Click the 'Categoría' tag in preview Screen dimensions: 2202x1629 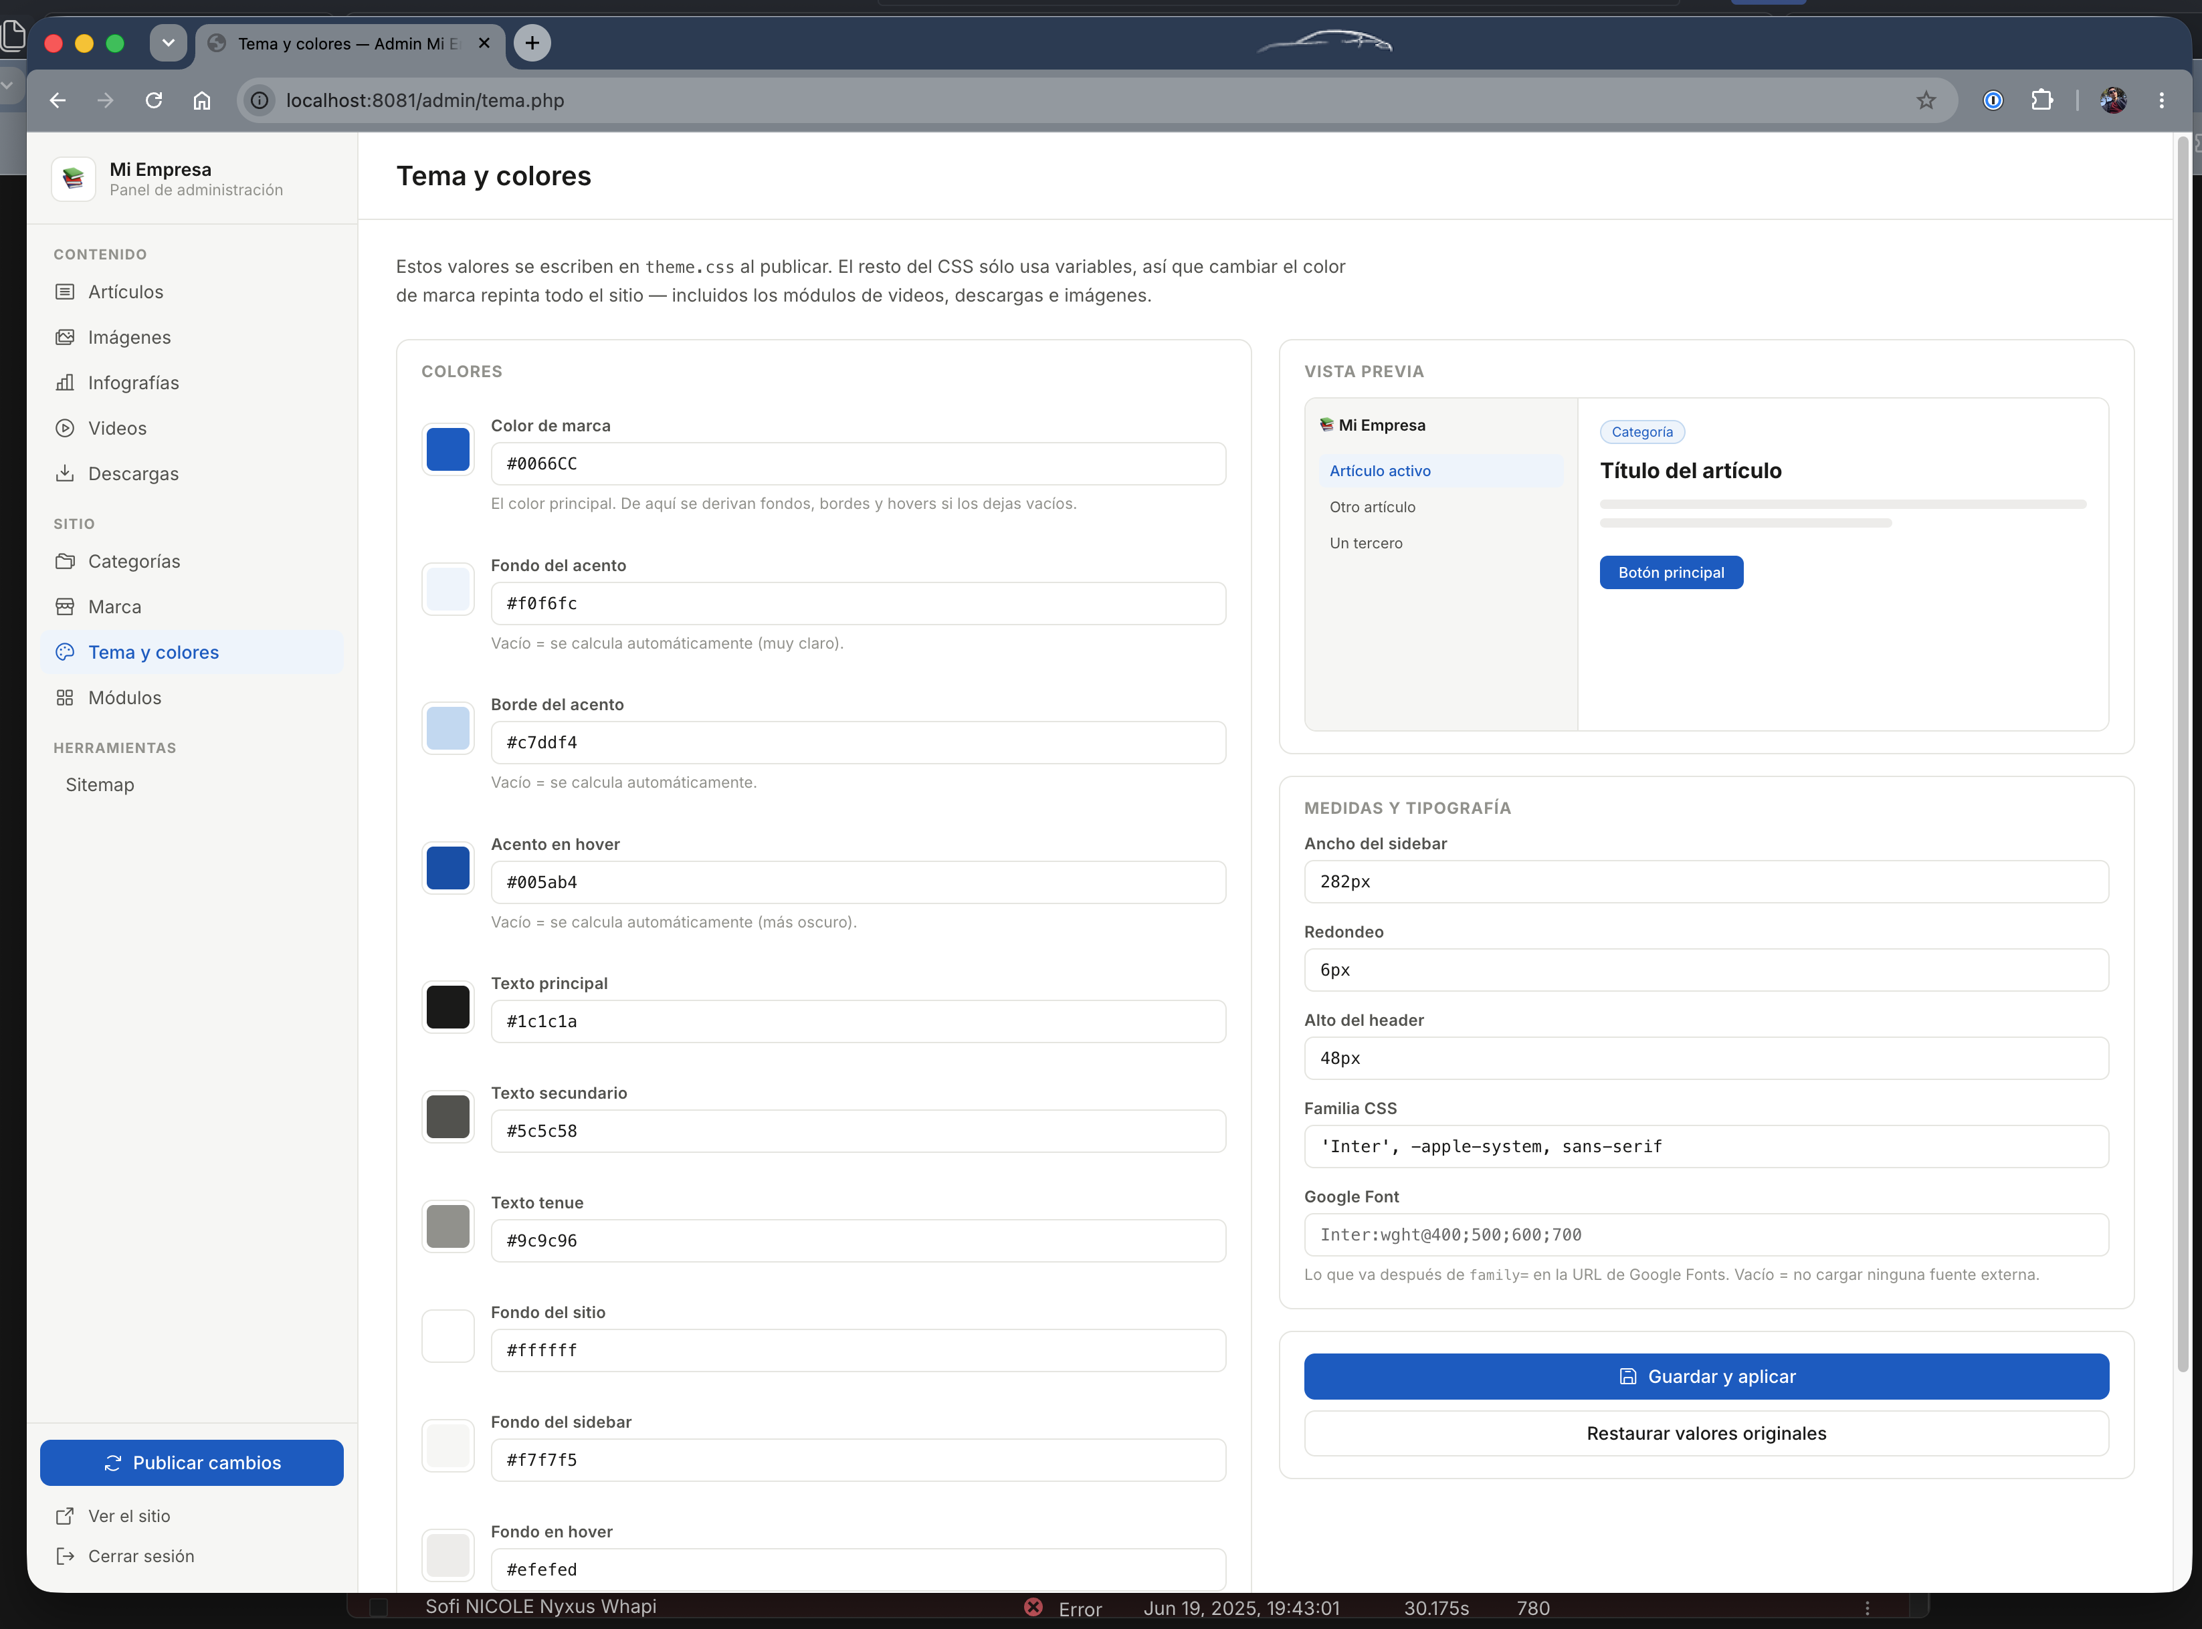coord(1642,432)
